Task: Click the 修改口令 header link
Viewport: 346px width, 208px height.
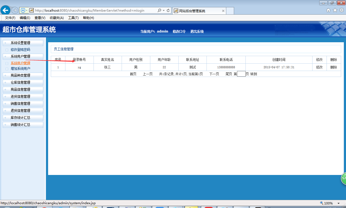Action: click(x=179, y=31)
